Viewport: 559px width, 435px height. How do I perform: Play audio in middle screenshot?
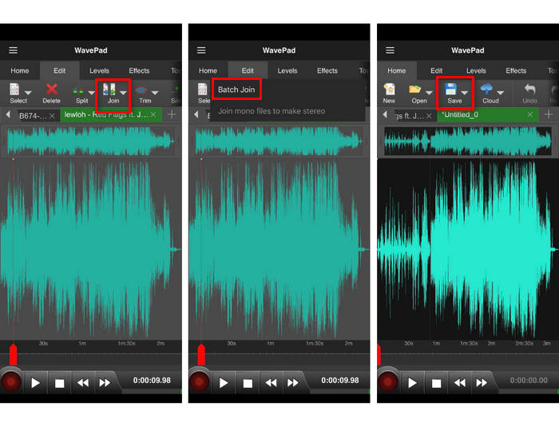point(224,383)
